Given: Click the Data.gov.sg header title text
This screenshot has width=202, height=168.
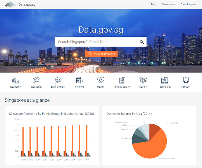Looking at the screenshot, I should [27, 5].
